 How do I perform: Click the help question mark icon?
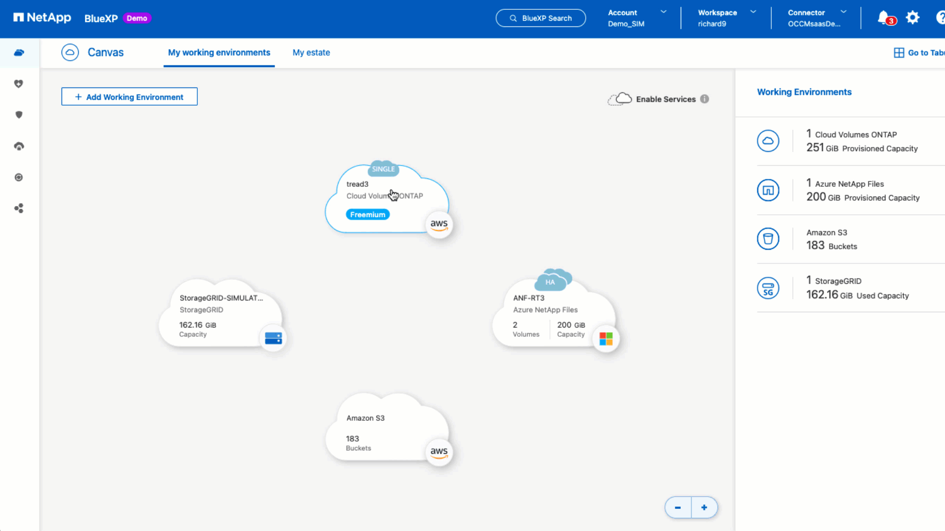(x=941, y=18)
